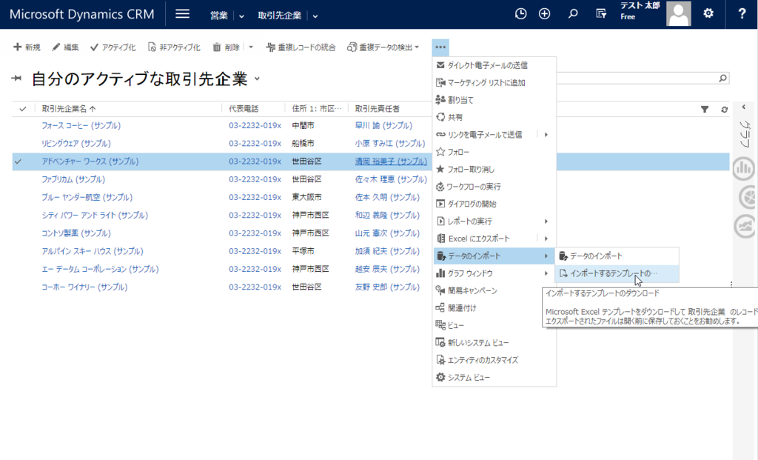Select 割り当て menu item
The height and width of the screenshot is (460, 758).
[494, 100]
